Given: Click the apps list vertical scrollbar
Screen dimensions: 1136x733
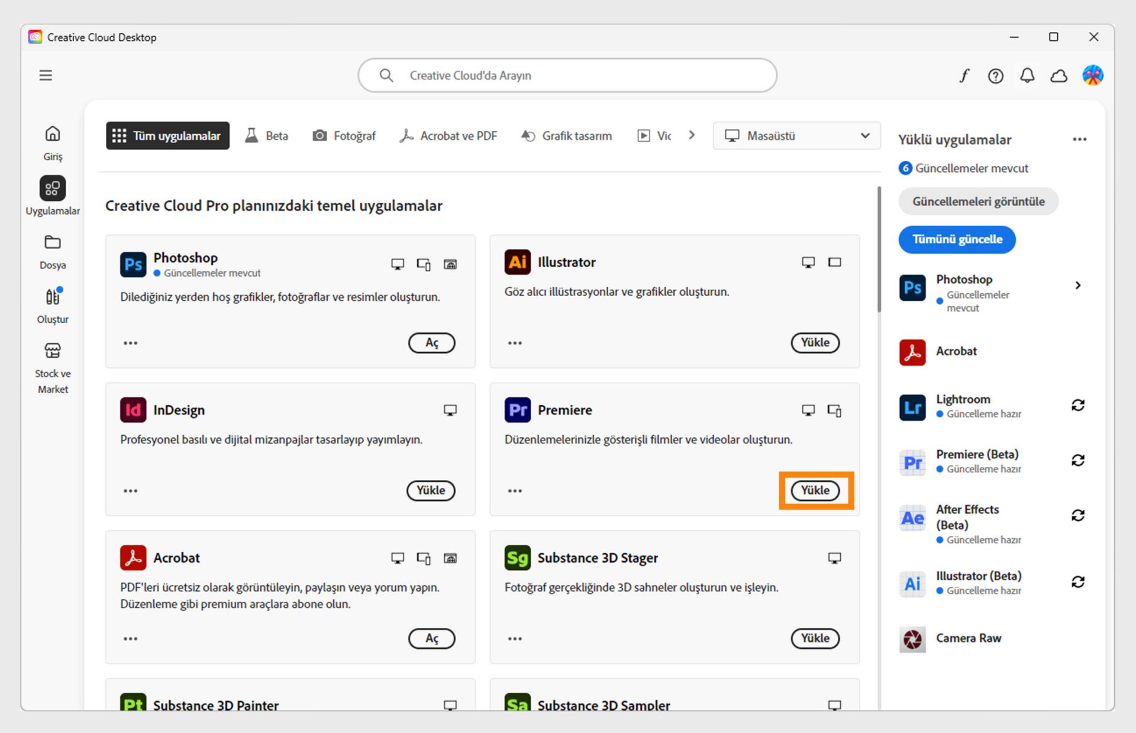Looking at the screenshot, I should tap(879, 249).
